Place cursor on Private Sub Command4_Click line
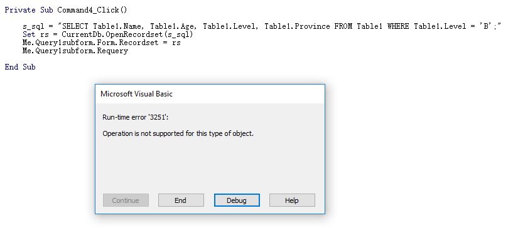The width and height of the screenshot is (513, 228). pos(66,10)
